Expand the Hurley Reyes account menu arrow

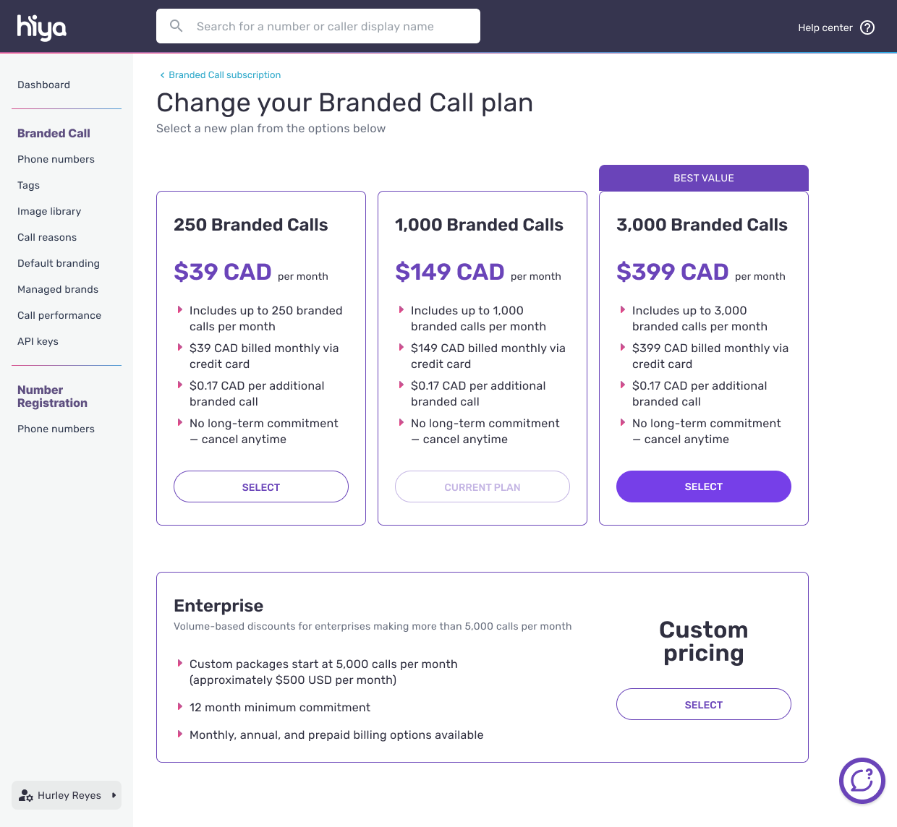[x=114, y=795]
